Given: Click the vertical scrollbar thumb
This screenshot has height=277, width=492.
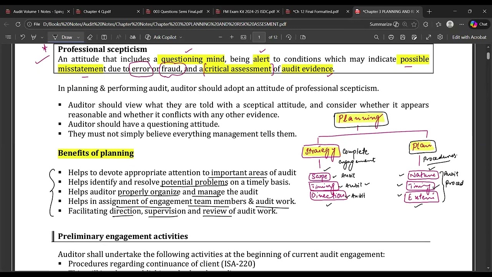Looking at the screenshot, I should [x=488, y=56].
